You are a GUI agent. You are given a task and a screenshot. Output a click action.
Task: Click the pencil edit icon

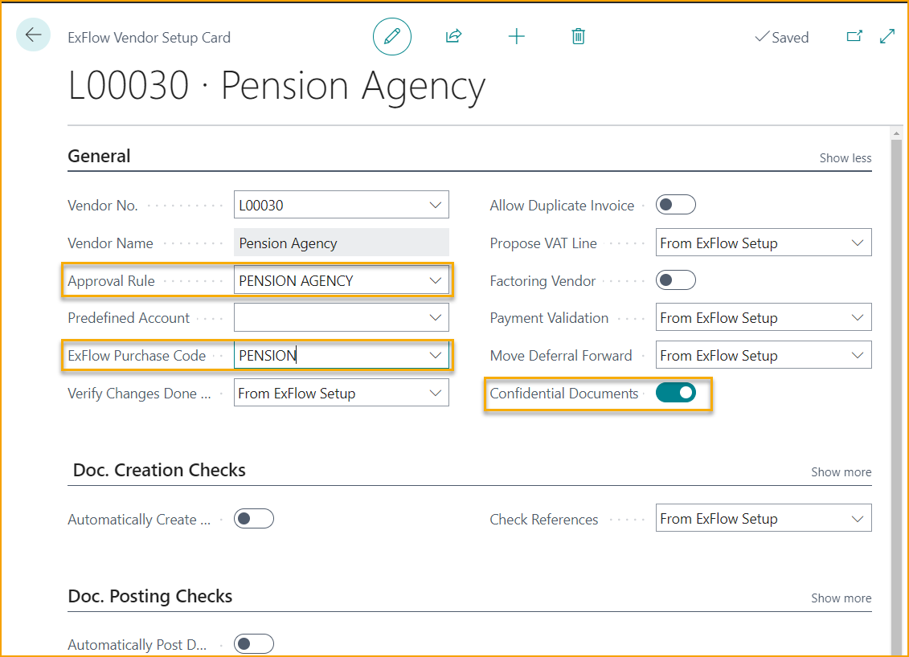[392, 36]
